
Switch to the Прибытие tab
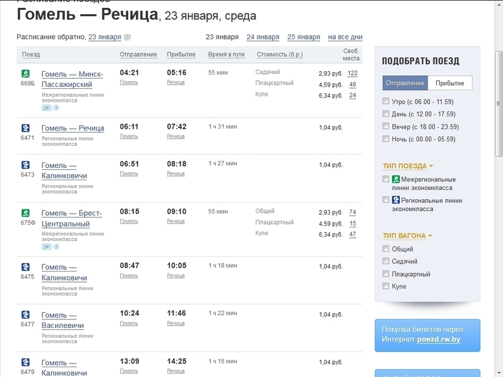[451, 82]
